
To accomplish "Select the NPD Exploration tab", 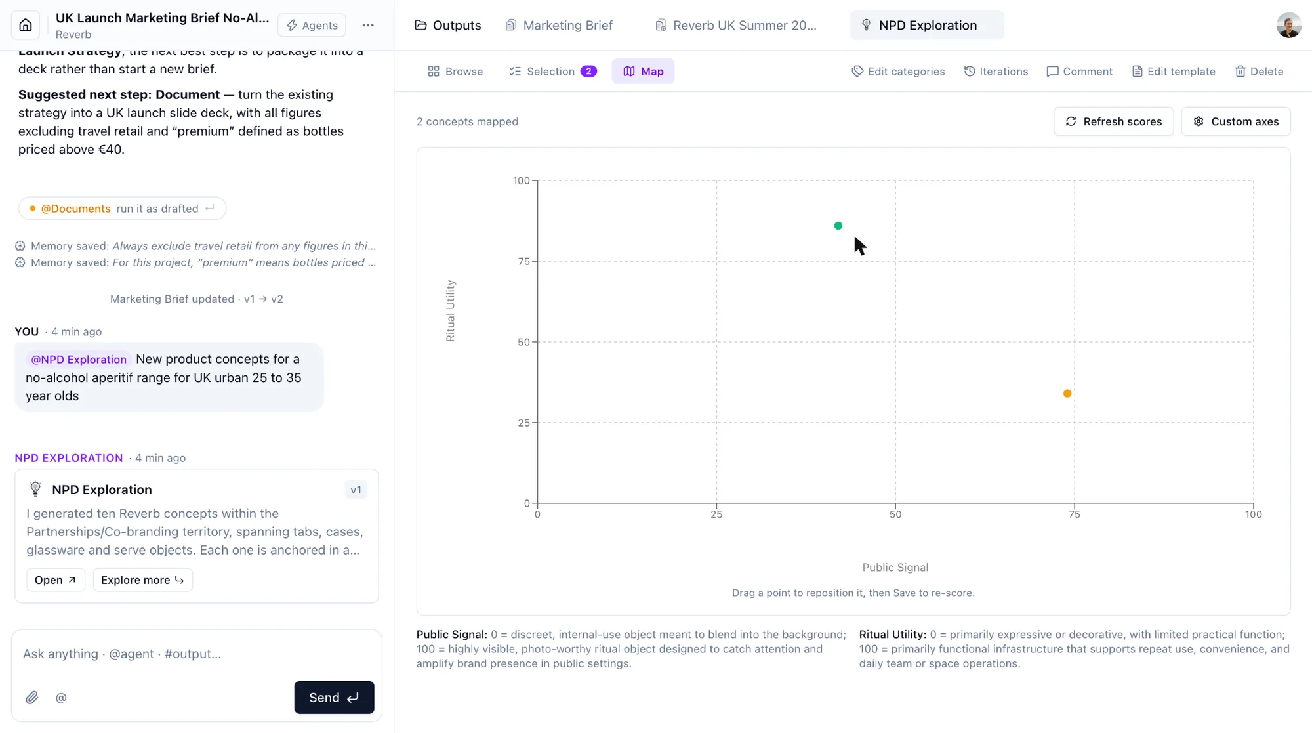I will click(x=927, y=25).
